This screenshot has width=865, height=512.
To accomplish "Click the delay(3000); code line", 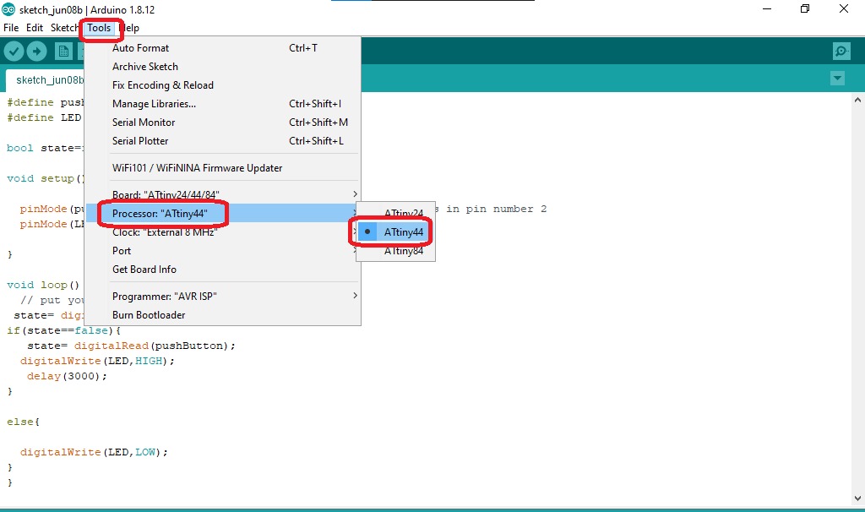I will pos(67,376).
